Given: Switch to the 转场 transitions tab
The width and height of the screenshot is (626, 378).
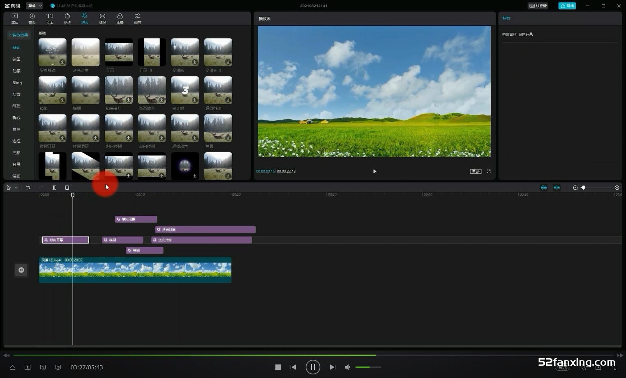Looking at the screenshot, I should [x=102, y=18].
